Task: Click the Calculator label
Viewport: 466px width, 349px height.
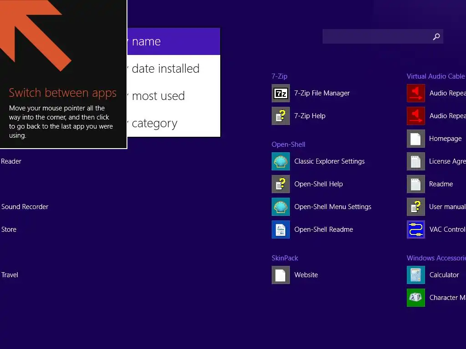Action: (x=444, y=275)
